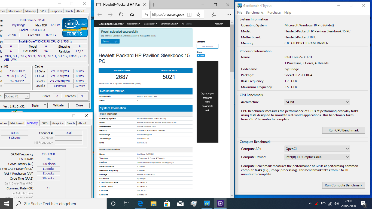The image size is (372, 209).
Task: Select Memory tab in top CPU-Z window
Action: [x=31, y=11]
